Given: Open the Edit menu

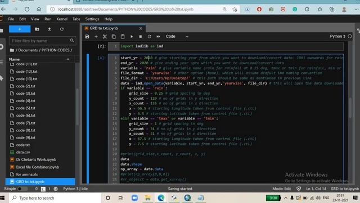Looking at the screenshot, I should 22,19.
